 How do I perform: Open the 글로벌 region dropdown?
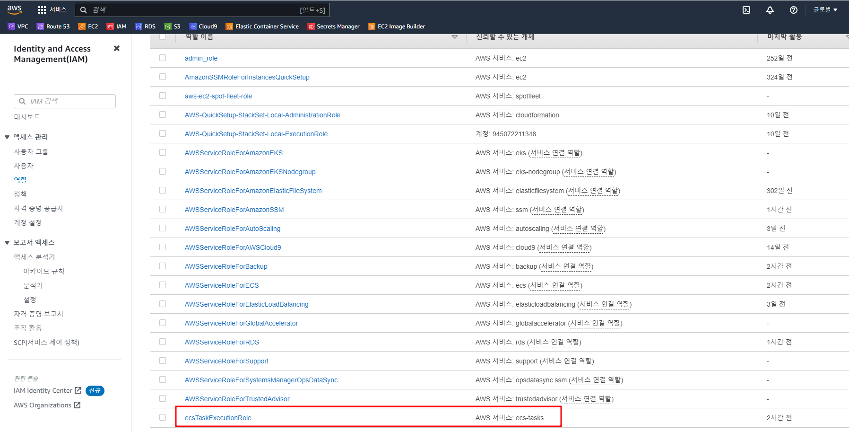click(825, 10)
